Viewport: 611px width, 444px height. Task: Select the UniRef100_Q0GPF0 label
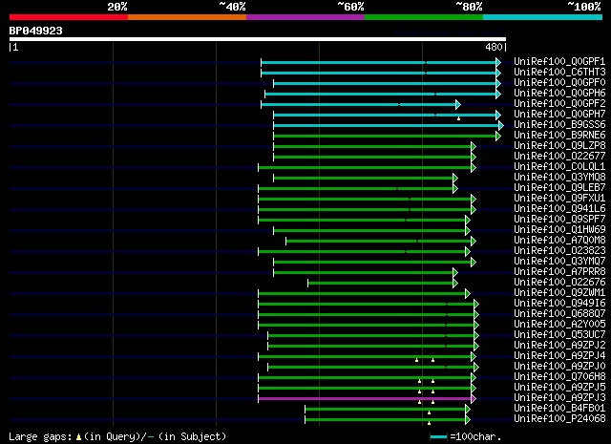click(559, 83)
